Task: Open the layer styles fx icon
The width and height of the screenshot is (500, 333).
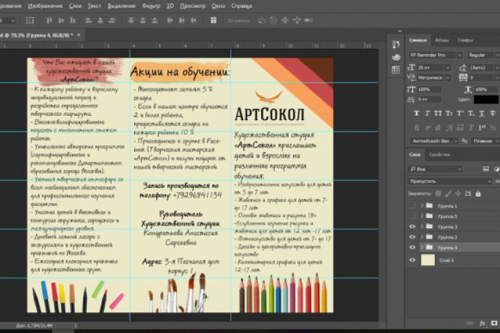Action: tap(482, 323)
